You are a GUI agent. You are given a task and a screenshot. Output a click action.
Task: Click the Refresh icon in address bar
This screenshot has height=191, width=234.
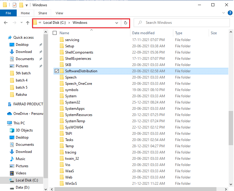(x=125, y=23)
